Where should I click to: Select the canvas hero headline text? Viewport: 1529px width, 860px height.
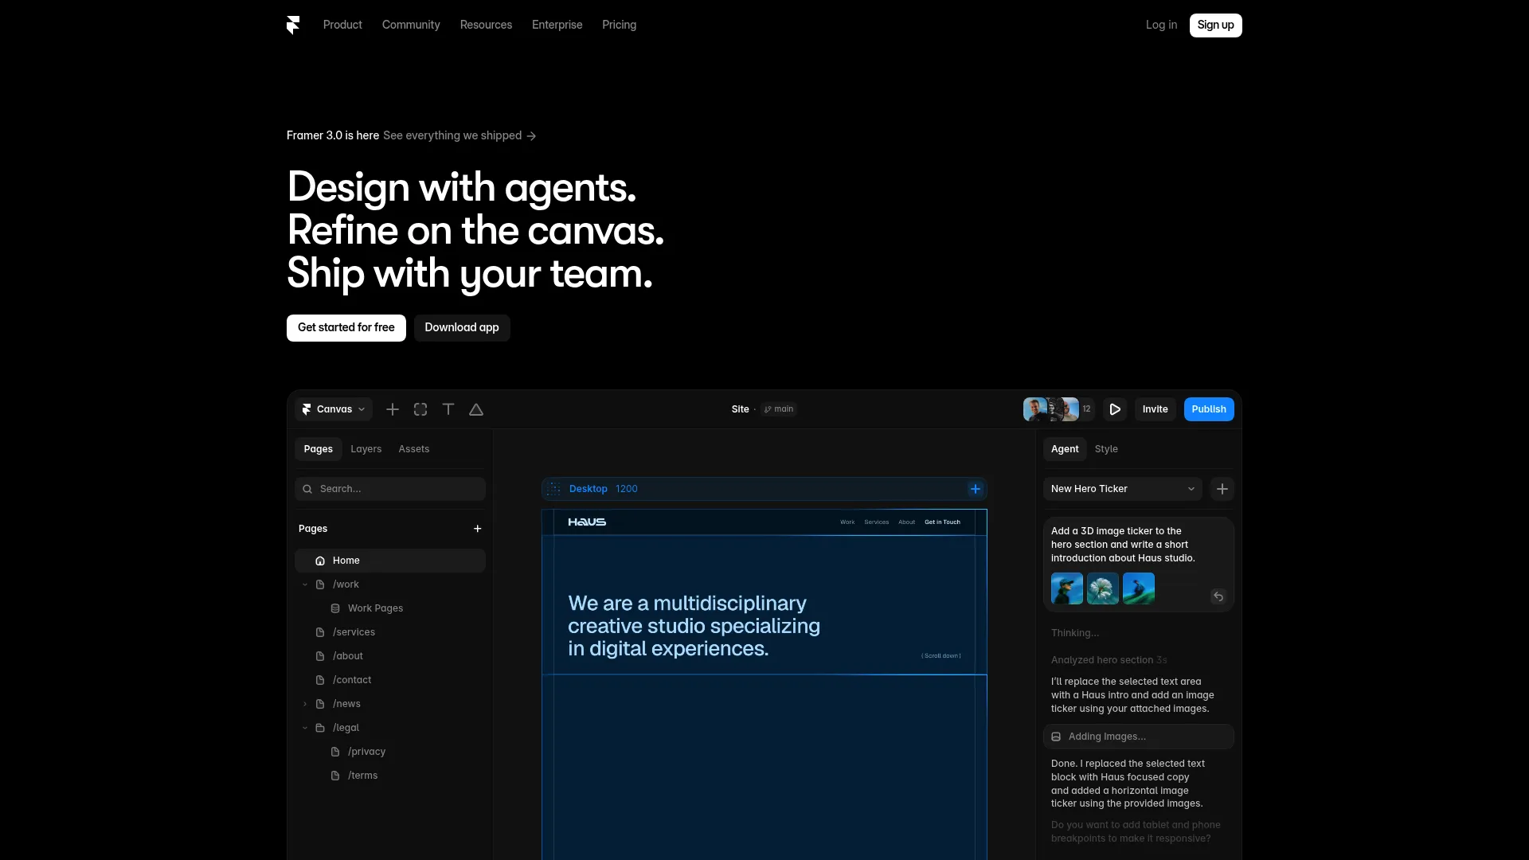click(694, 626)
